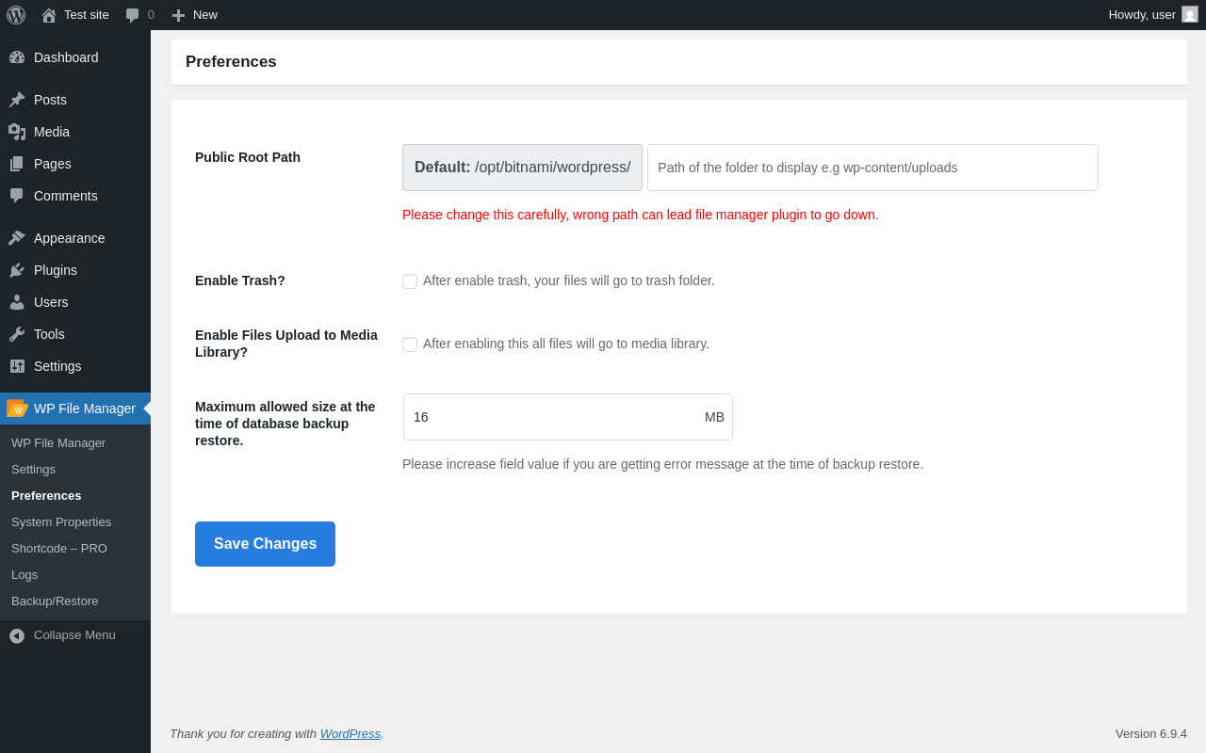Click the Dashboard gauge icon
The height and width of the screenshot is (753, 1206).
point(17,57)
